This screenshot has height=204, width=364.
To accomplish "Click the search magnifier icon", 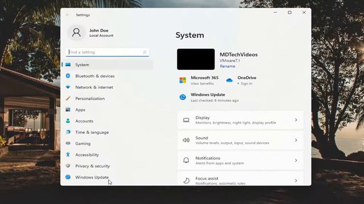I will point(144,52).
